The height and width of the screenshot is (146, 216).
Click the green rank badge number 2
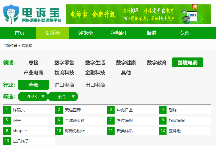(59, 110)
